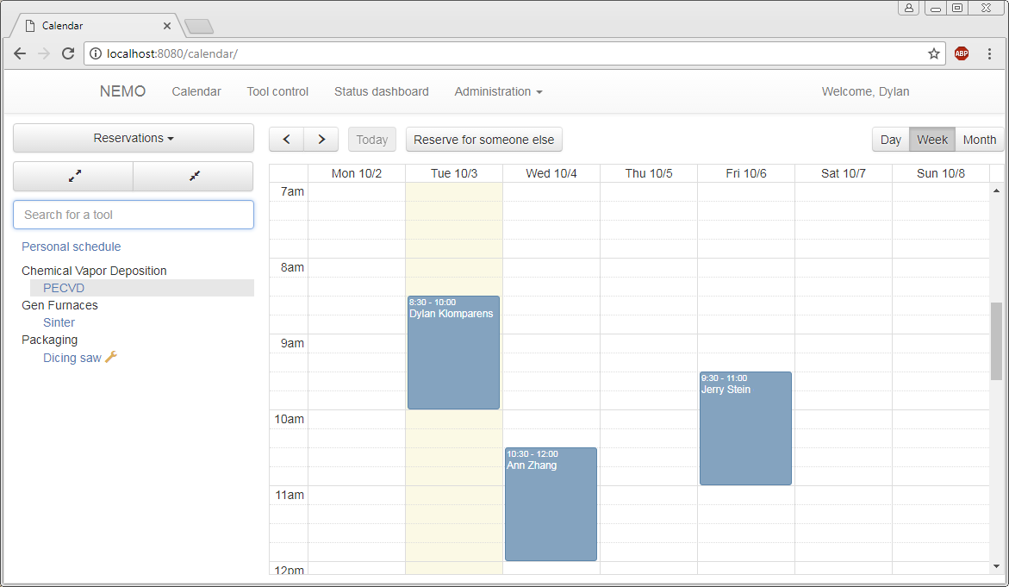This screenshot has width=1009, height=587.
Task: Collapse all tool categories icon
Action: click(195, 176)
